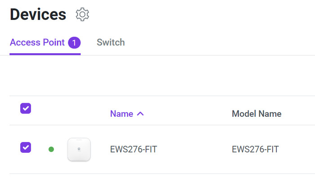
Task: Click the EWS276-FIT access point device image
Action: pyautogui.click(x=79, y=149)
